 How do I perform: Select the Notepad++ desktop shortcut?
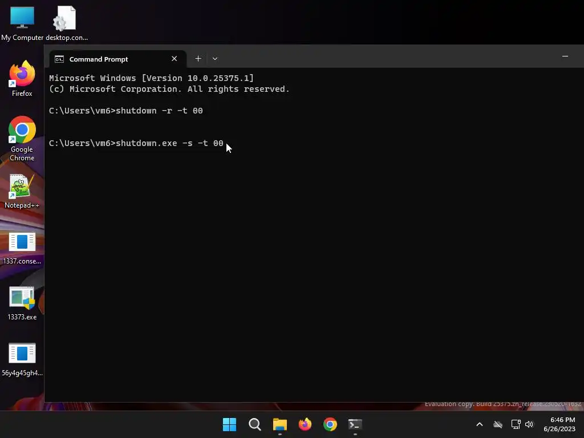22,192
